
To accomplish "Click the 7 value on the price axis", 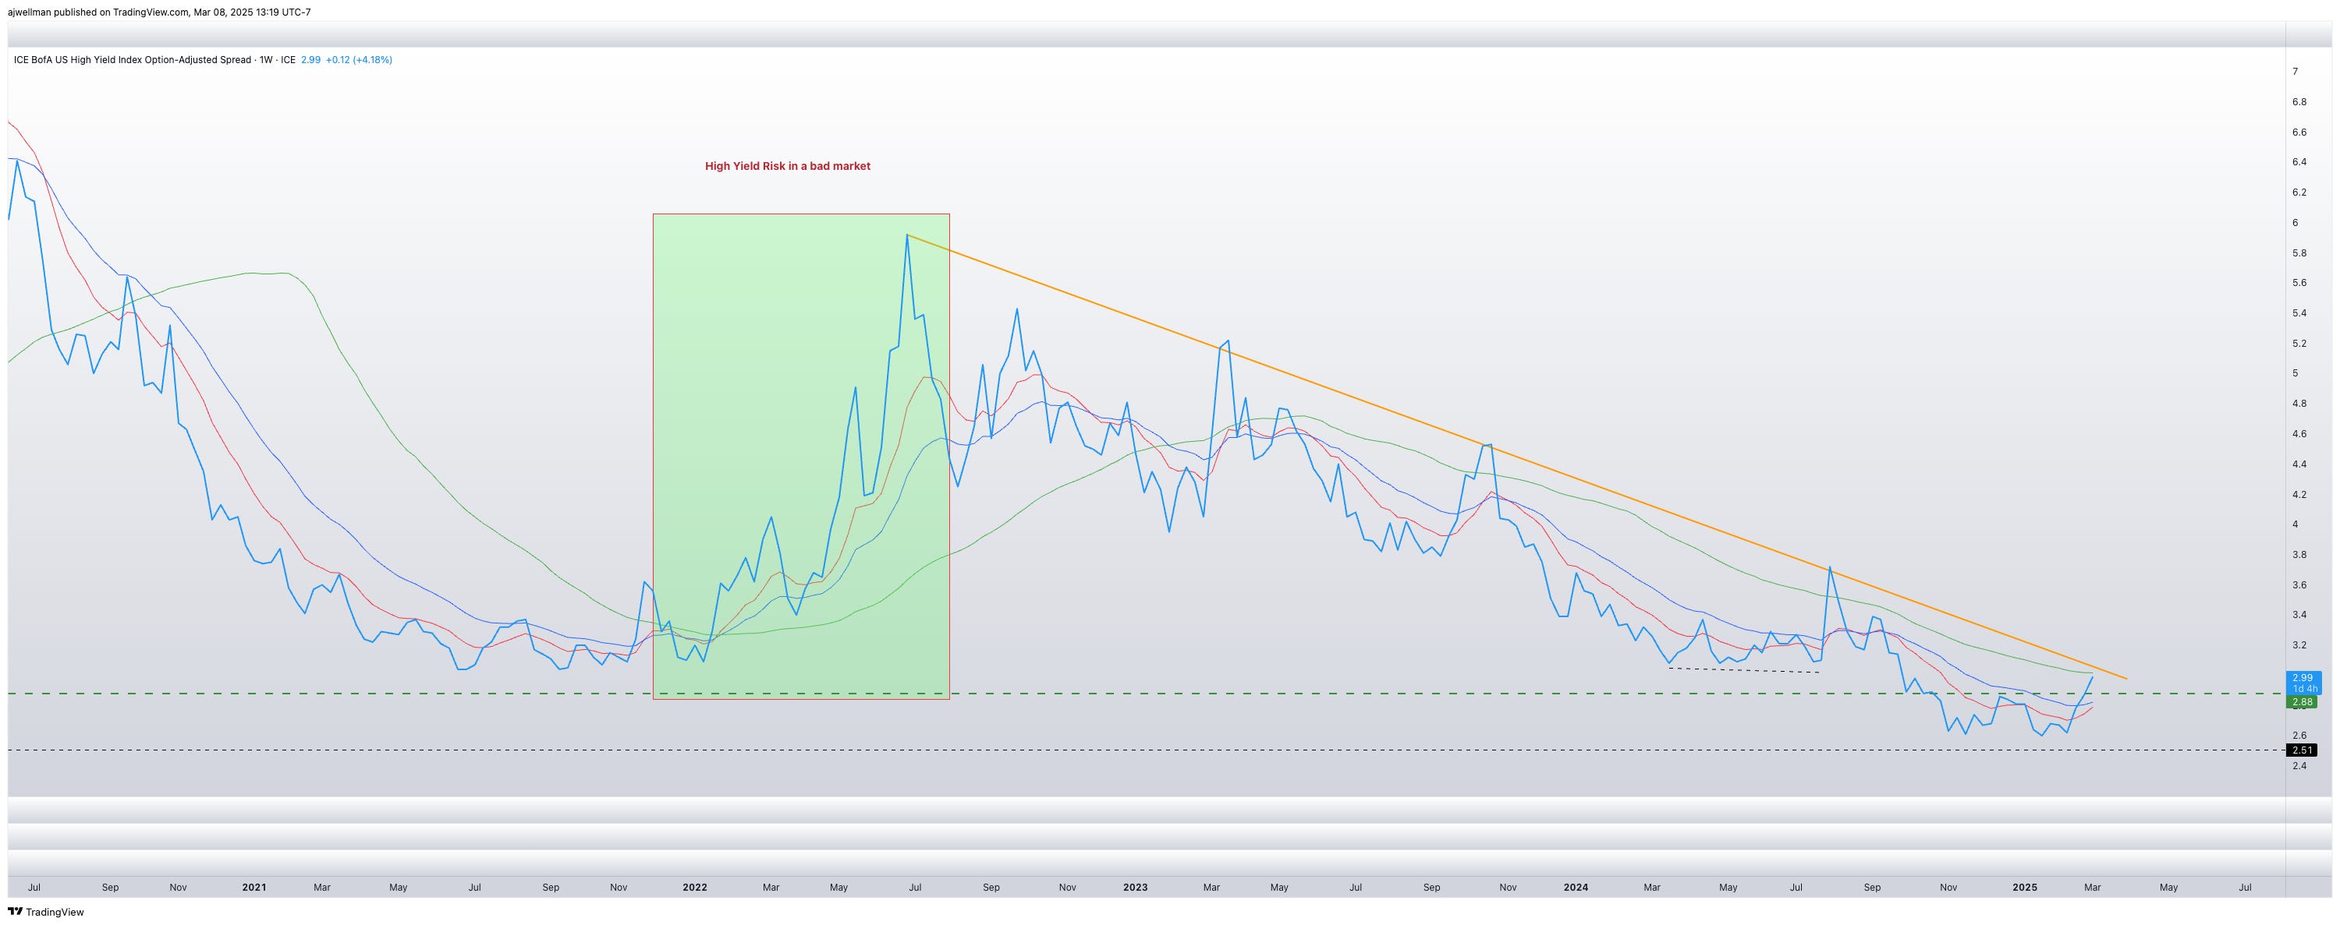I will tap(2295, 72).
